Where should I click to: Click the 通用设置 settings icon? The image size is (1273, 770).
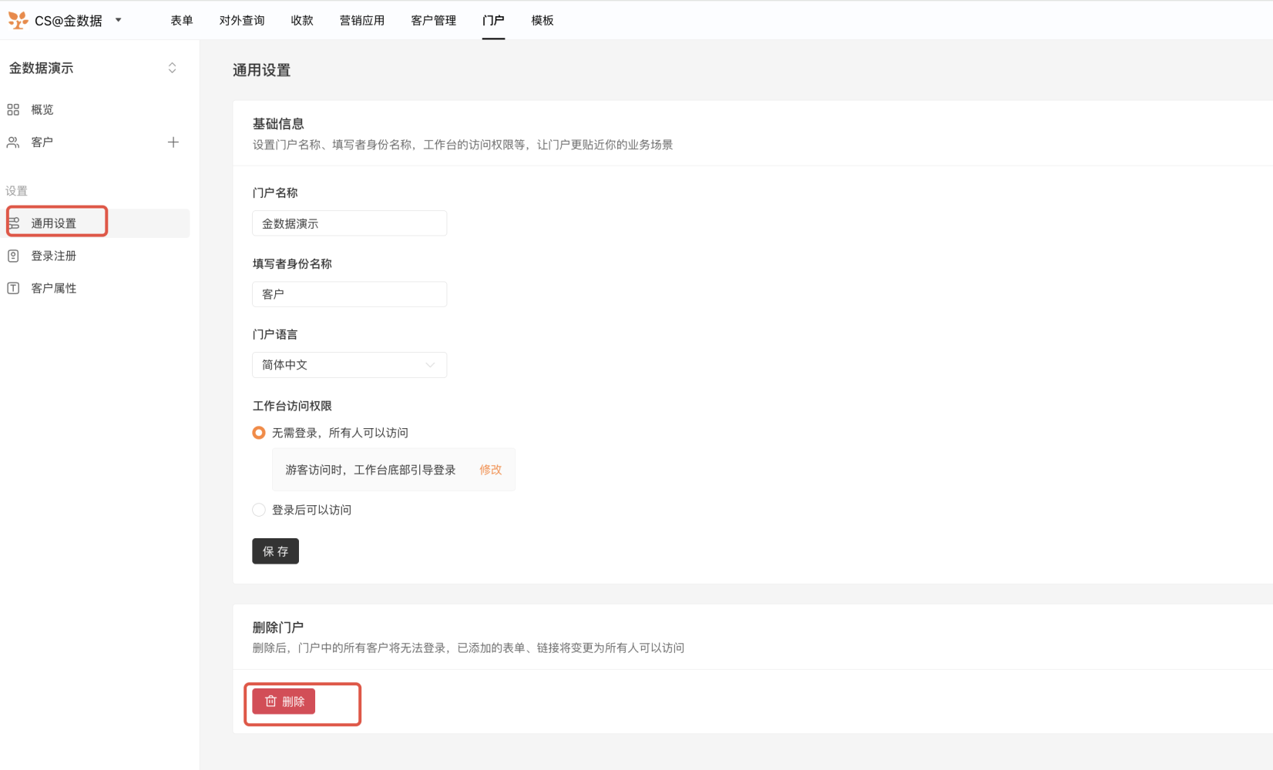(x=14, y=223)
